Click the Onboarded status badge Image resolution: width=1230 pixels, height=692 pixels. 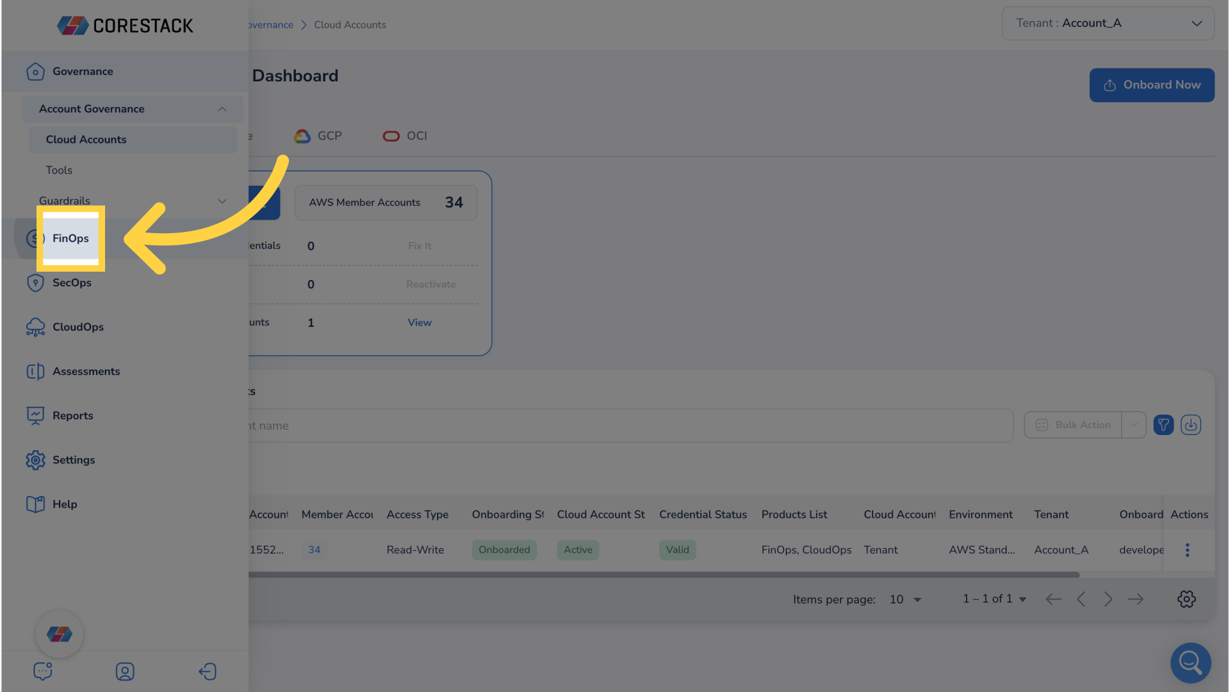(504, 550)
